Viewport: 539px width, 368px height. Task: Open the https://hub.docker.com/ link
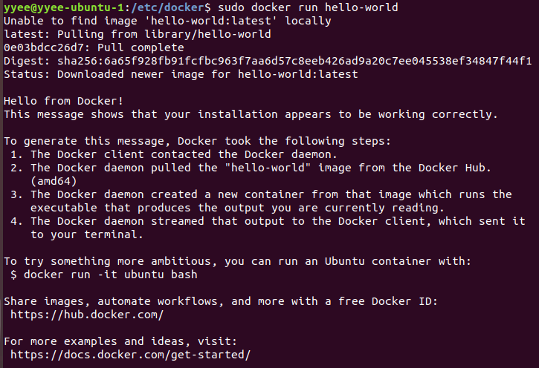click(87, 315)
